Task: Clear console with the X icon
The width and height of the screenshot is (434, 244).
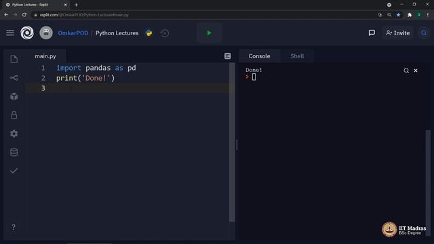Action: click(416, 70)
